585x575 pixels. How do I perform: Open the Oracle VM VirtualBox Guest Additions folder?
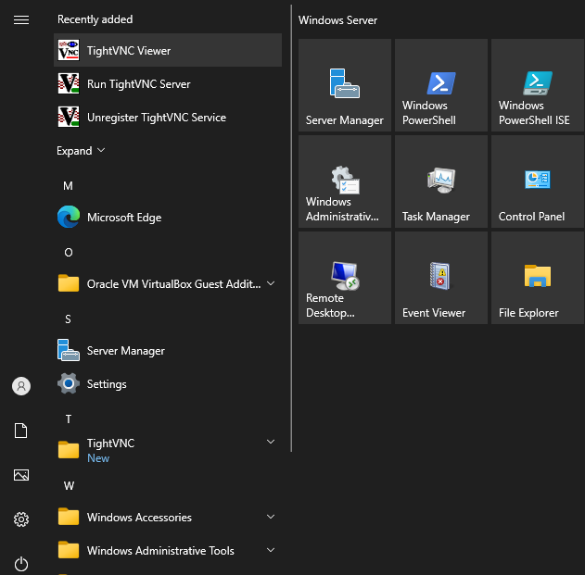[x=168, y=284]
